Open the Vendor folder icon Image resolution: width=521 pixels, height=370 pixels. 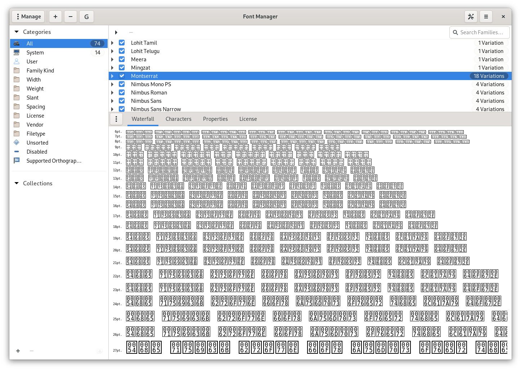click(x=17, y=124)
